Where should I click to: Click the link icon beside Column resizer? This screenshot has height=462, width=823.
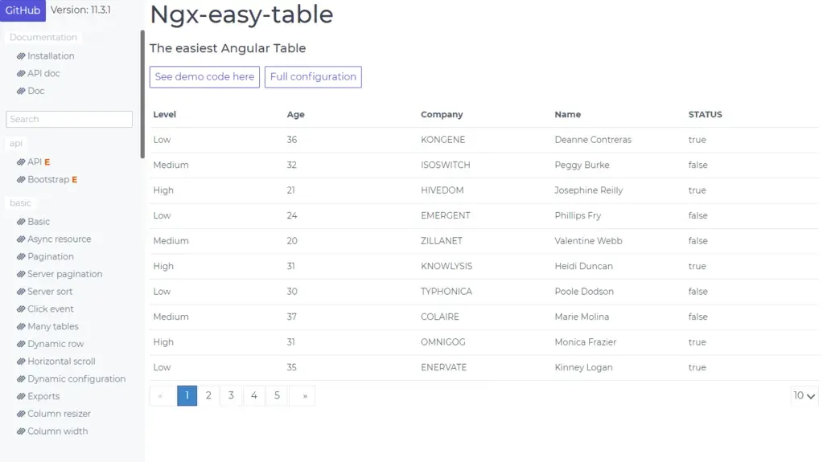pos(21,414)
